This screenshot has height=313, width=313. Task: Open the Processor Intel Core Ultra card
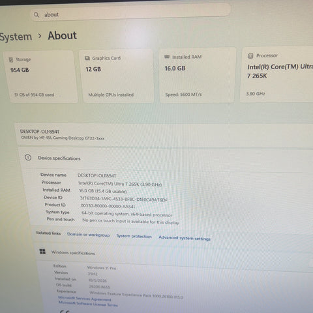277,74
